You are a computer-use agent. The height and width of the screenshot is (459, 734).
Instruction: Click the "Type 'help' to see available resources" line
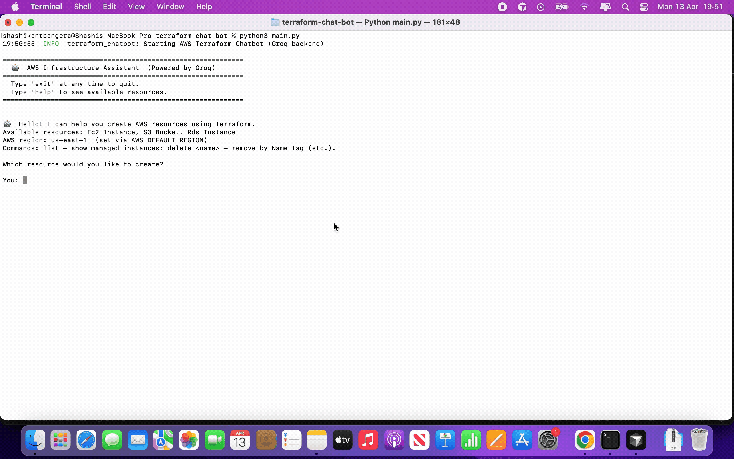click(89, 92)
